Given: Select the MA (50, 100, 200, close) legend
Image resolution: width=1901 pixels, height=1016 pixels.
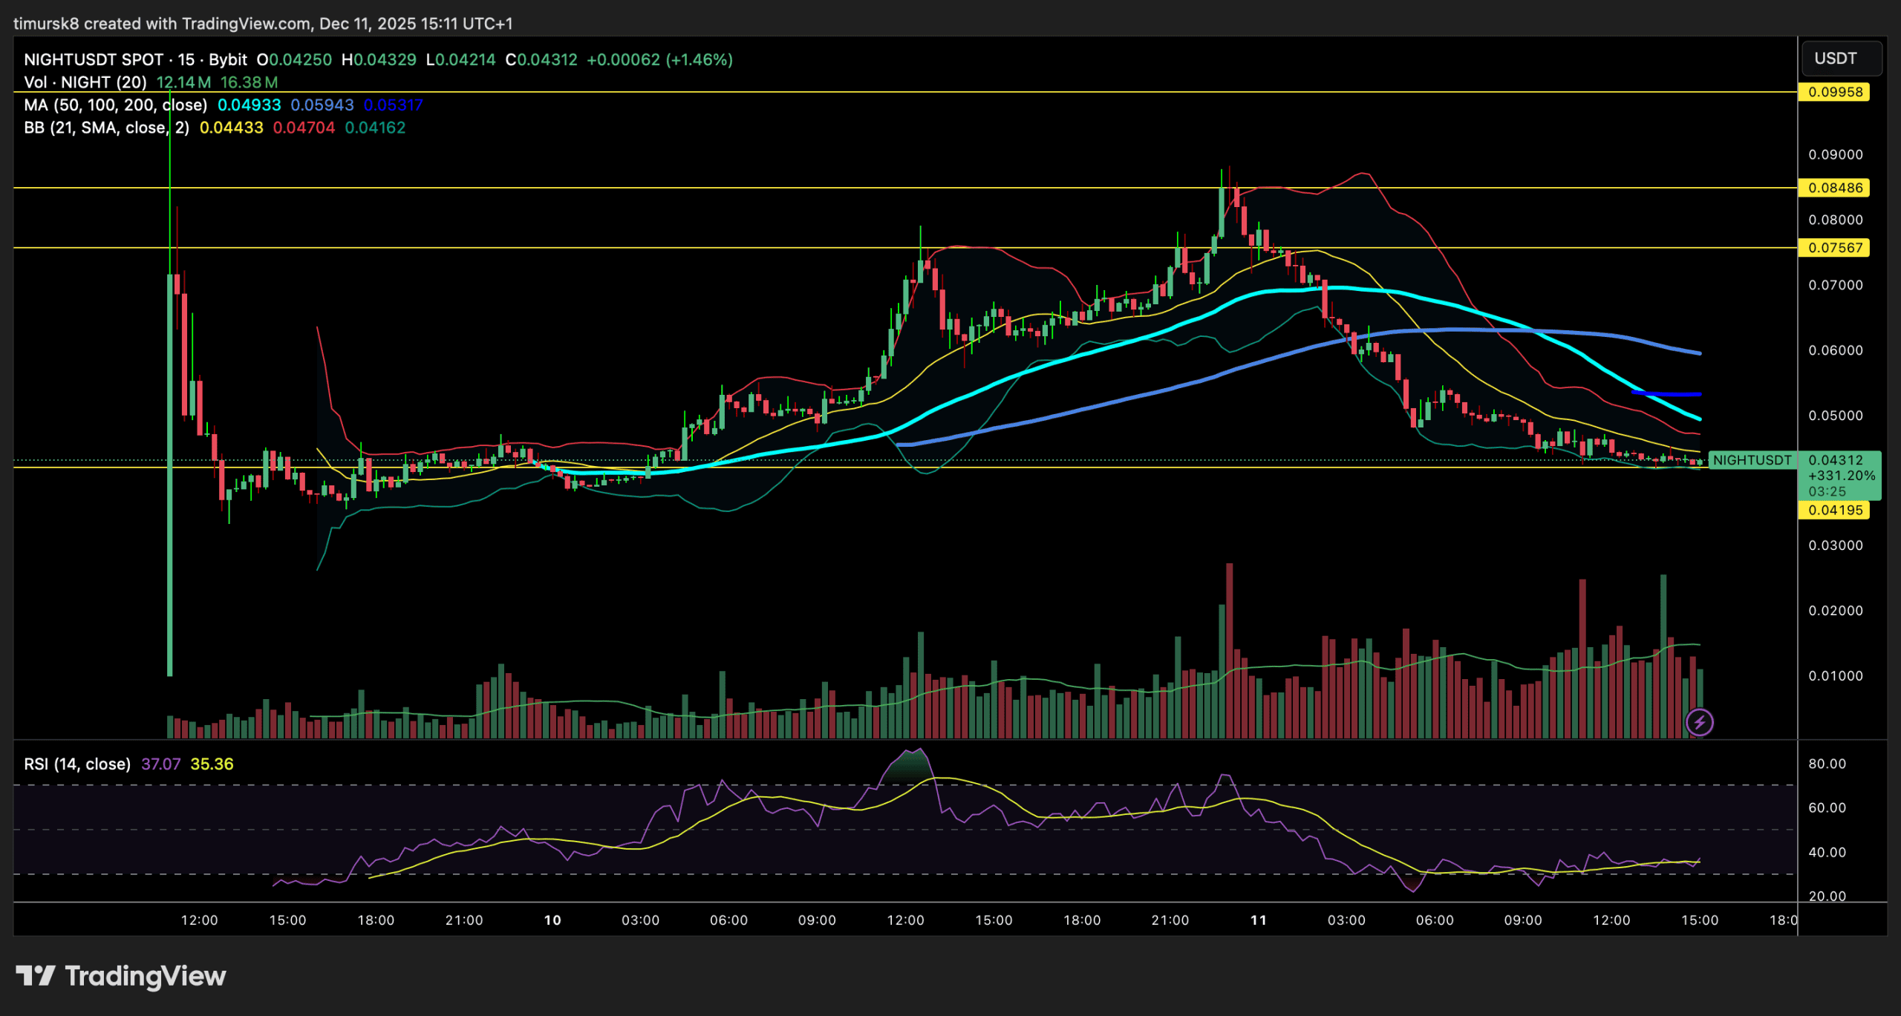Looking at the screenshot, I should [115, 105].
